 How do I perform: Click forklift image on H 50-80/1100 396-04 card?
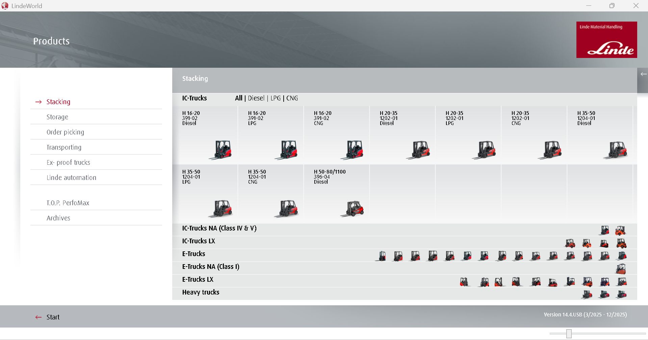353,208
